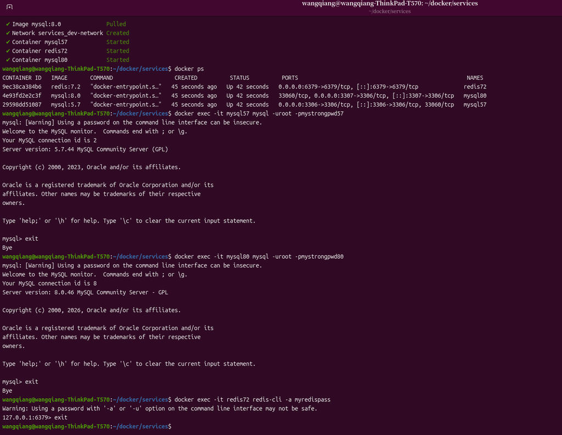Click the PORTS column header
The width and height of the screenshot is (562, 435).
click(x=290, y=78)
